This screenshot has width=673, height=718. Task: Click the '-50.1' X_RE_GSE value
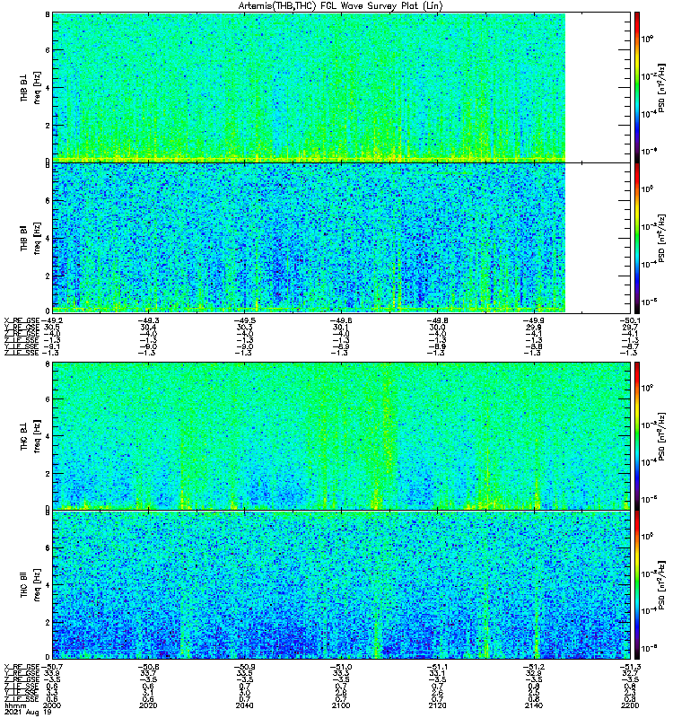pyautogui.click(x=630, y=320)
